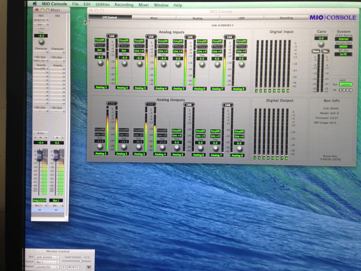This screenshot has width=361, height=271.
Task: Enable Phantom power on Analog 1 input
Action: tap(100, 45)
